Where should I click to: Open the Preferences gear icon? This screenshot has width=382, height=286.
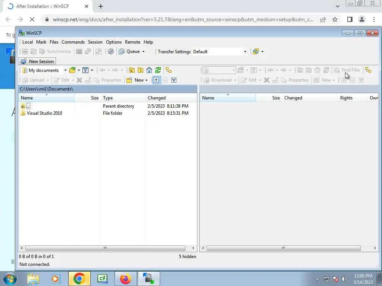pos(110,51)
